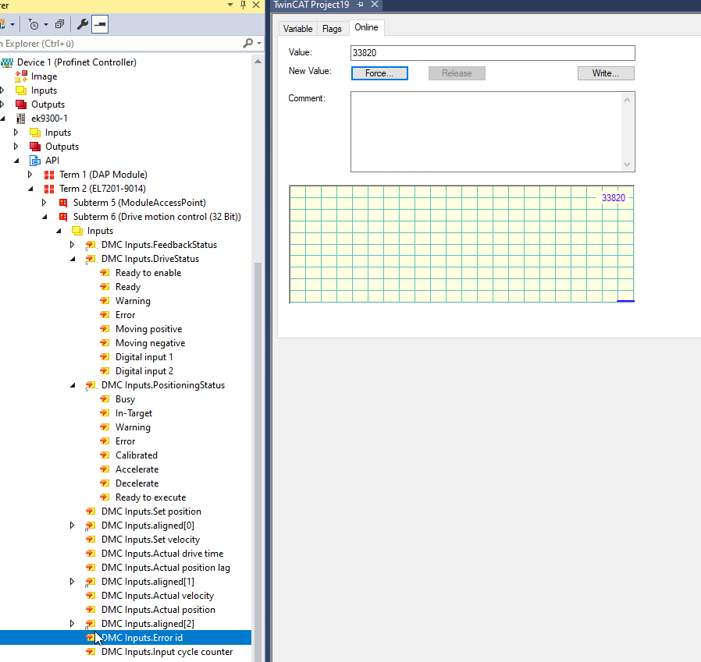Click the Image node icon
The height and width of the screenshot is (662, 701).
[x=21, y=76]
